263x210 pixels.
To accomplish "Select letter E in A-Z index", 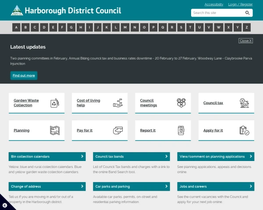I will click(x=53, y=27).
